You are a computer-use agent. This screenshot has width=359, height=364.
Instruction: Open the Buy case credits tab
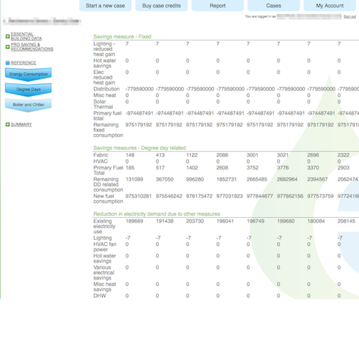[162, 6]
